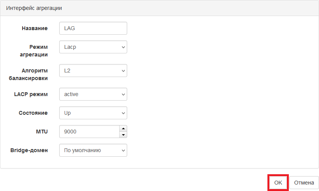The width and height of the screenshot is (319, 191).
Task: Click the Интерфейс агрегации header title
Action: 34,8
